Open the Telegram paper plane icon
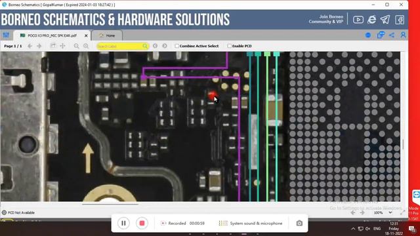 385,20
